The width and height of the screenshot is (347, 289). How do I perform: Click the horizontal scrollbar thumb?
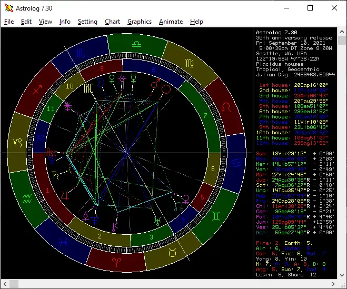(14, 284)
